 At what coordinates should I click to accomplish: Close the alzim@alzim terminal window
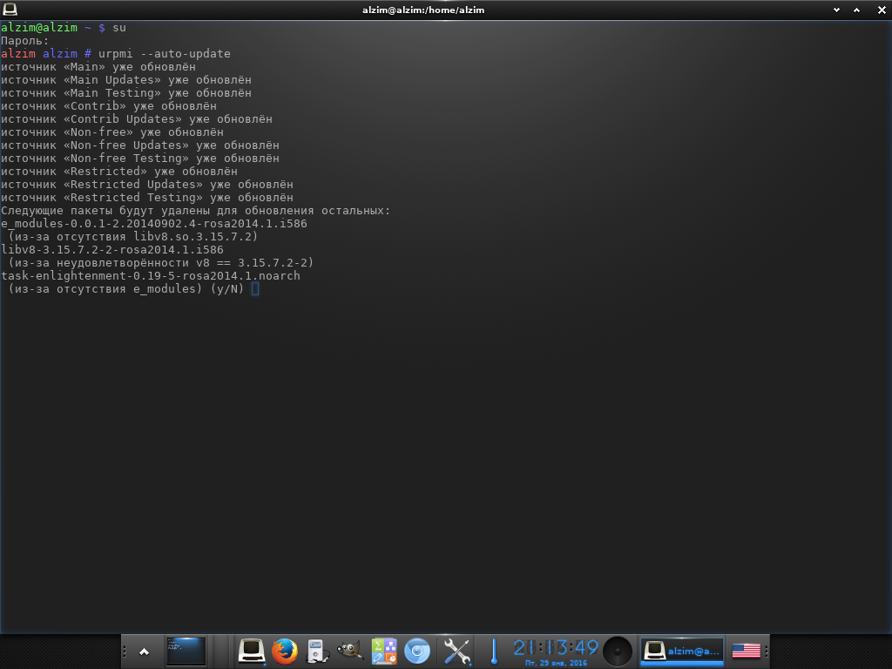[x=882, y=10]
